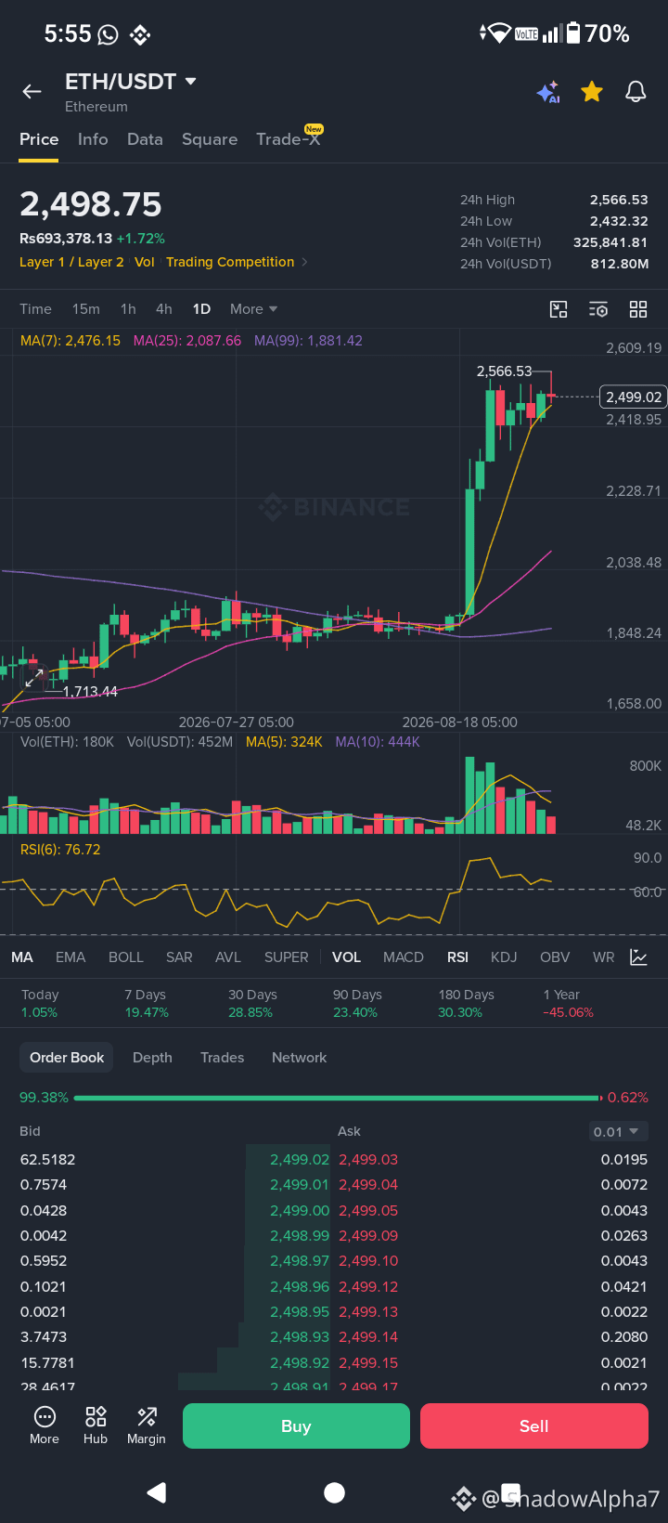This screenshot has width=668, height=1523.
Task: Tap the bid/ask ratio bar
Action: click(336, 1098)
